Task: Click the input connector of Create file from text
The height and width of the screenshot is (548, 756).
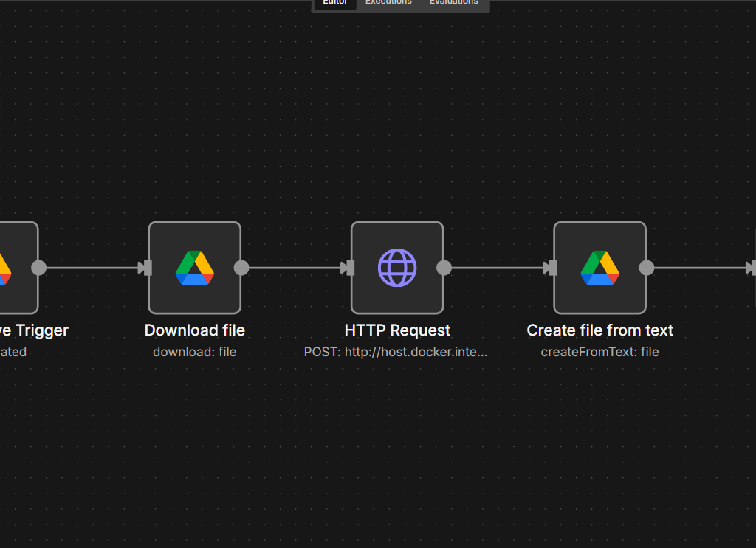Action: pyautogui.click(x=551, y=268)
